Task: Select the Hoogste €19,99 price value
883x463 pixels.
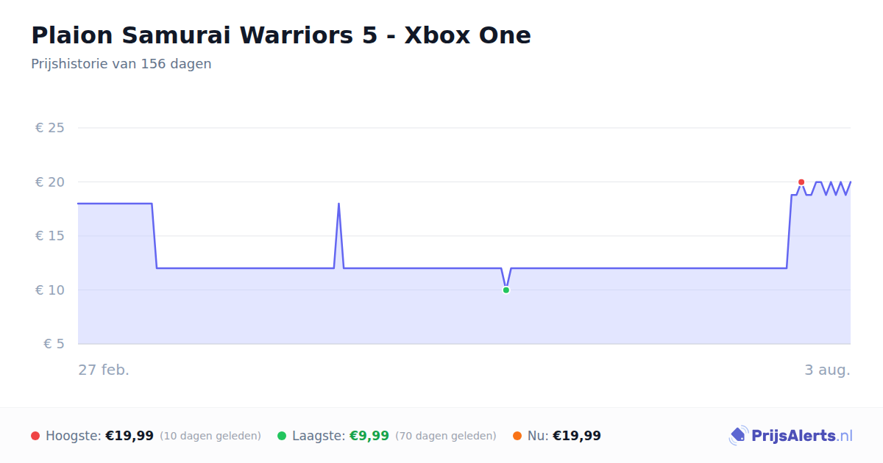Action: [x=130, y=436]
